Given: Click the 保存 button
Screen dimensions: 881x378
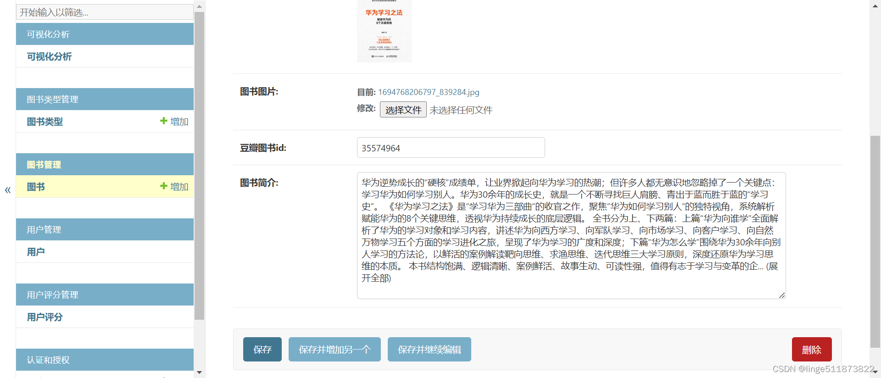Looking at the screenshot, I should (x=262, y=350).
